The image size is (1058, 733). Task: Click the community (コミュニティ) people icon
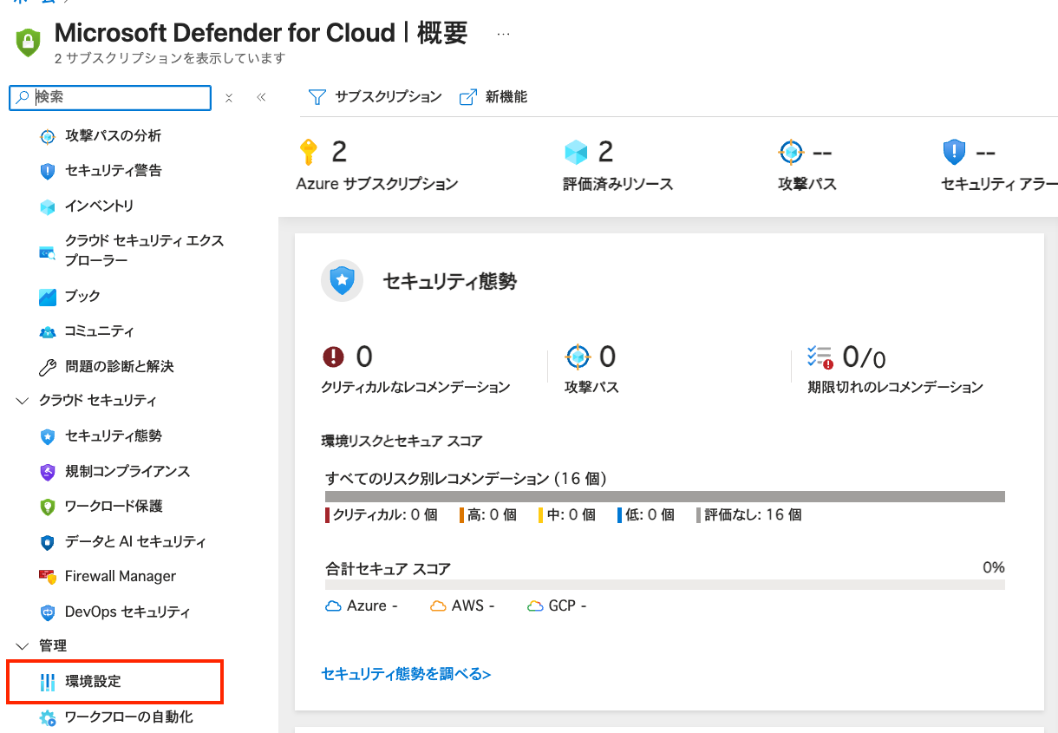[x=48, y=331]
